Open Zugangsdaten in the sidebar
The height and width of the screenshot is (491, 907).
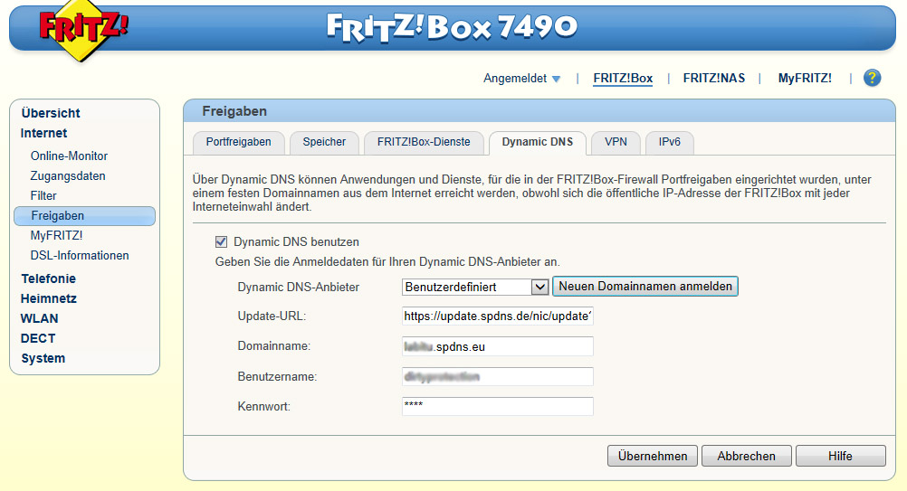tap(68, 176)
